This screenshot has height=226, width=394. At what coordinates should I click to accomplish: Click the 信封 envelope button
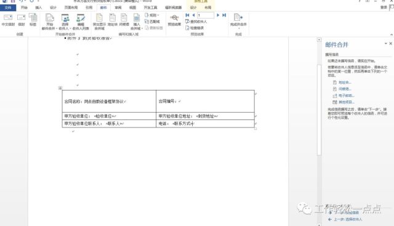click(22, 20)
